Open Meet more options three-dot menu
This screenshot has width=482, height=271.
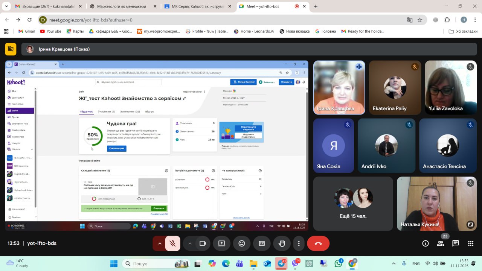pyautogui.click(x=299, y=244)
